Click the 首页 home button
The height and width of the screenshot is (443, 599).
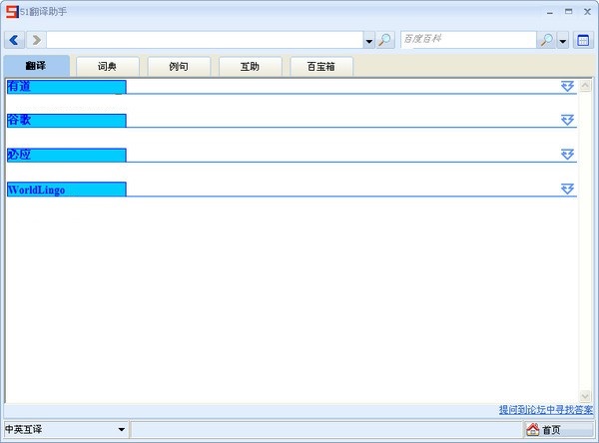coord(559,430)
